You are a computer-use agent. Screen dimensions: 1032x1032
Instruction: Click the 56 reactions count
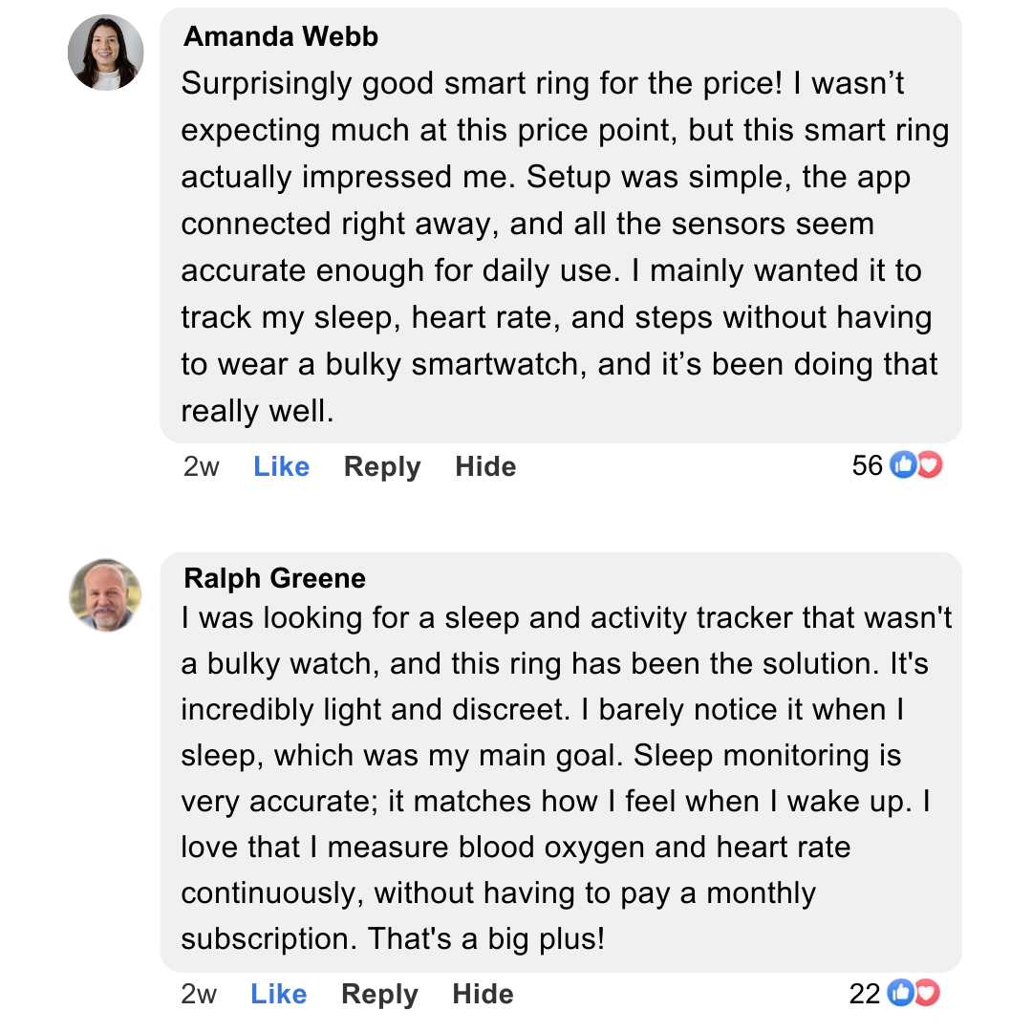(868, 465)
